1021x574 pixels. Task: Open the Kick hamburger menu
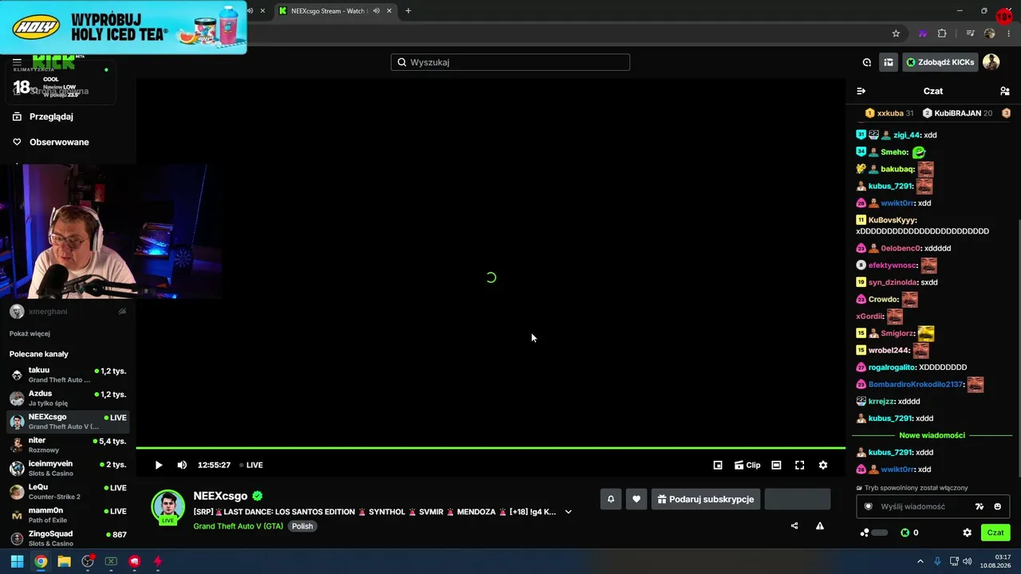click(17, 62)
